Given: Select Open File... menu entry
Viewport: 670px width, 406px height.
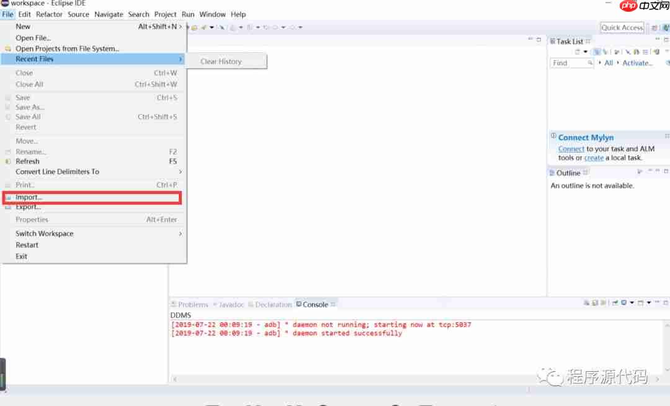Looking at the screenshot, I should coord(92,38).
